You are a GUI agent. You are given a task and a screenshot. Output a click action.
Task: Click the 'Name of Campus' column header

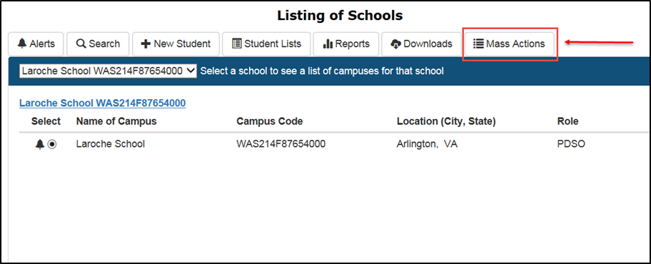[x=116, y=121]
